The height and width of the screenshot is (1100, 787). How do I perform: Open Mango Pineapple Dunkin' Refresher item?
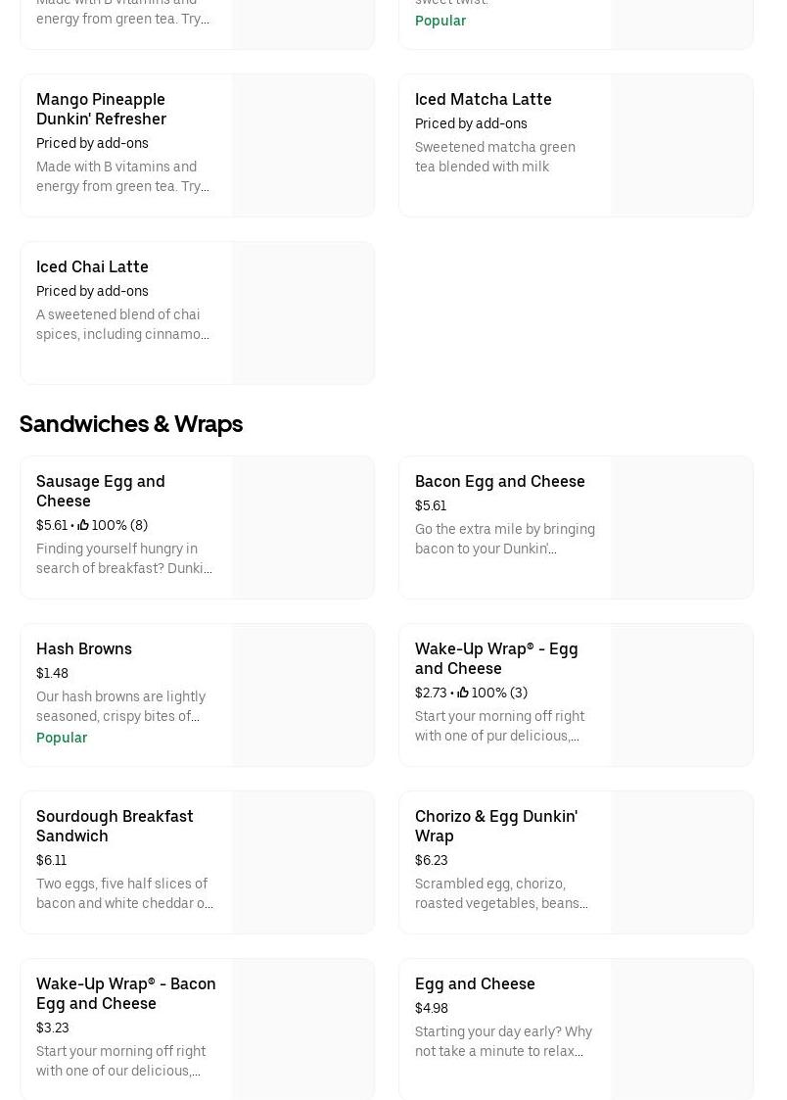[x=101, y=109]
